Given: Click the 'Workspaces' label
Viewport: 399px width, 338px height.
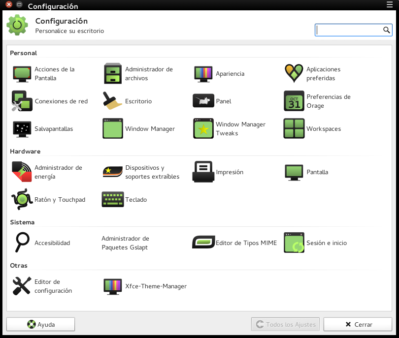Looking at the screenshot, I should pos(324,129).
